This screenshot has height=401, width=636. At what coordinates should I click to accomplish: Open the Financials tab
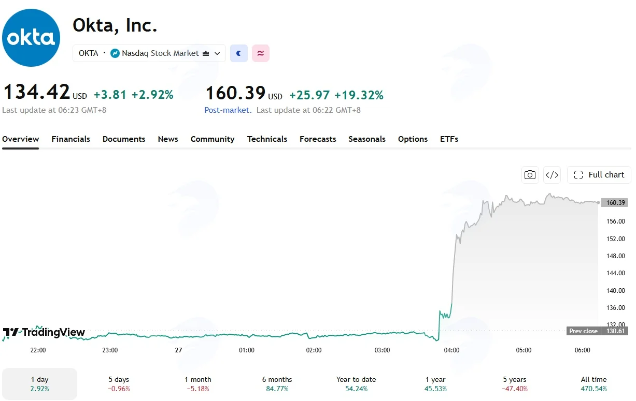(71, 139)
